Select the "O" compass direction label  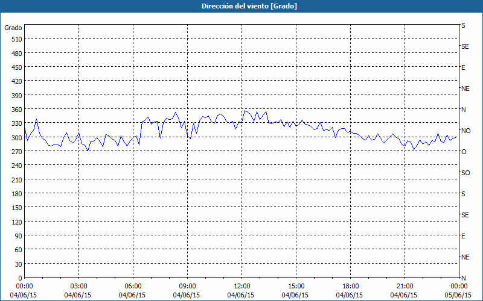coord(464,152)
